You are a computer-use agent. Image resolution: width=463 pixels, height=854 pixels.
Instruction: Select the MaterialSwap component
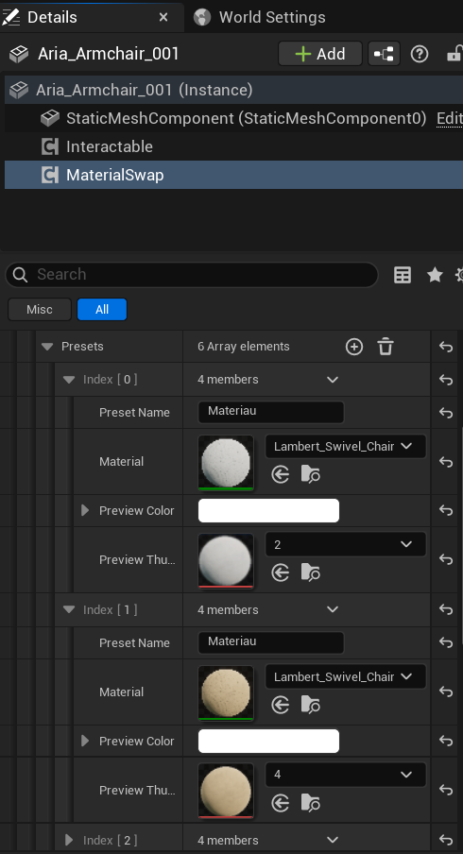click(x=233, y=175)
